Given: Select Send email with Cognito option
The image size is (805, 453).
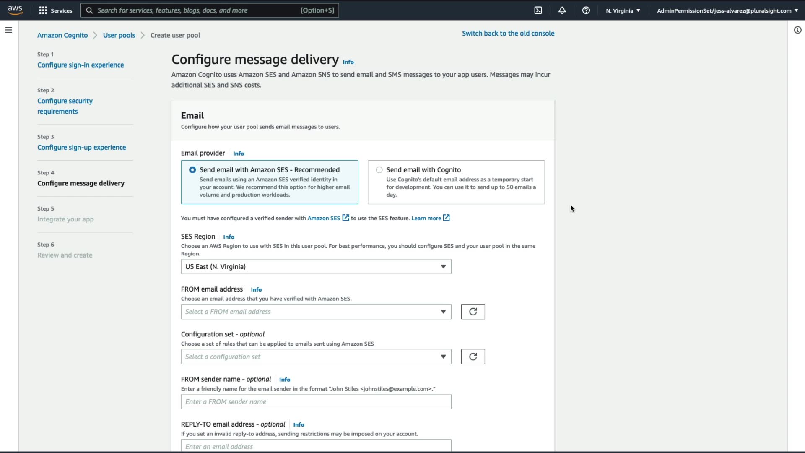Looking at the screenshot, I should pyautogui.click(x=379, y=170).
